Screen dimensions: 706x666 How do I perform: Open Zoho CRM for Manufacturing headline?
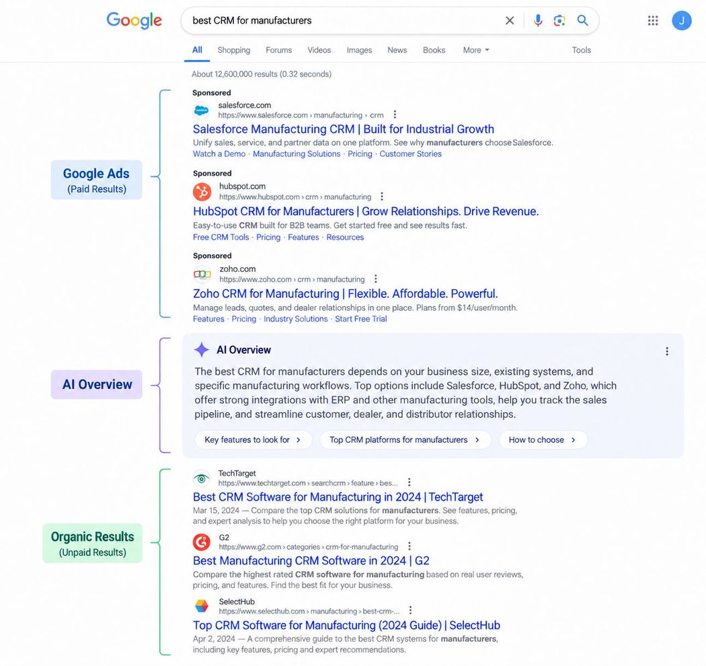[346, 294]
